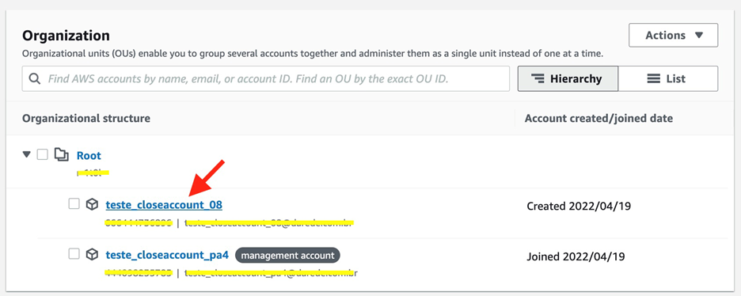
Task: Open the teste_closeaccount_pa4 account link
Action: tap(167, 255)
